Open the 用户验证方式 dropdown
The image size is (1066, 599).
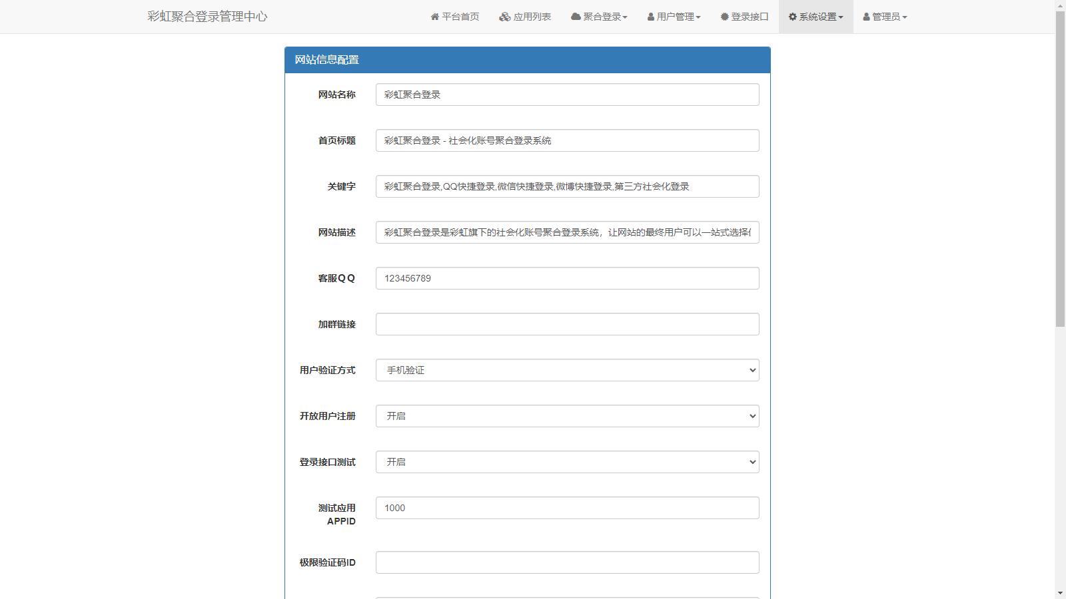[567, 370]
